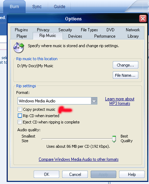Select the Windows Media Audio format box
The height and width of the screenshot is (184, 149).
pos(57,101)
